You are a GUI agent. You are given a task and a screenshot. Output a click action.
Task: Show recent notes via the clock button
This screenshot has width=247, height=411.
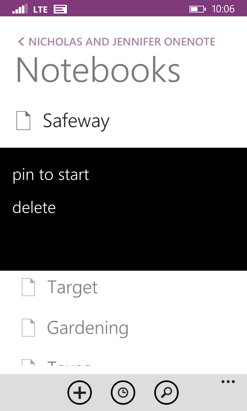[x=123, y=392]
